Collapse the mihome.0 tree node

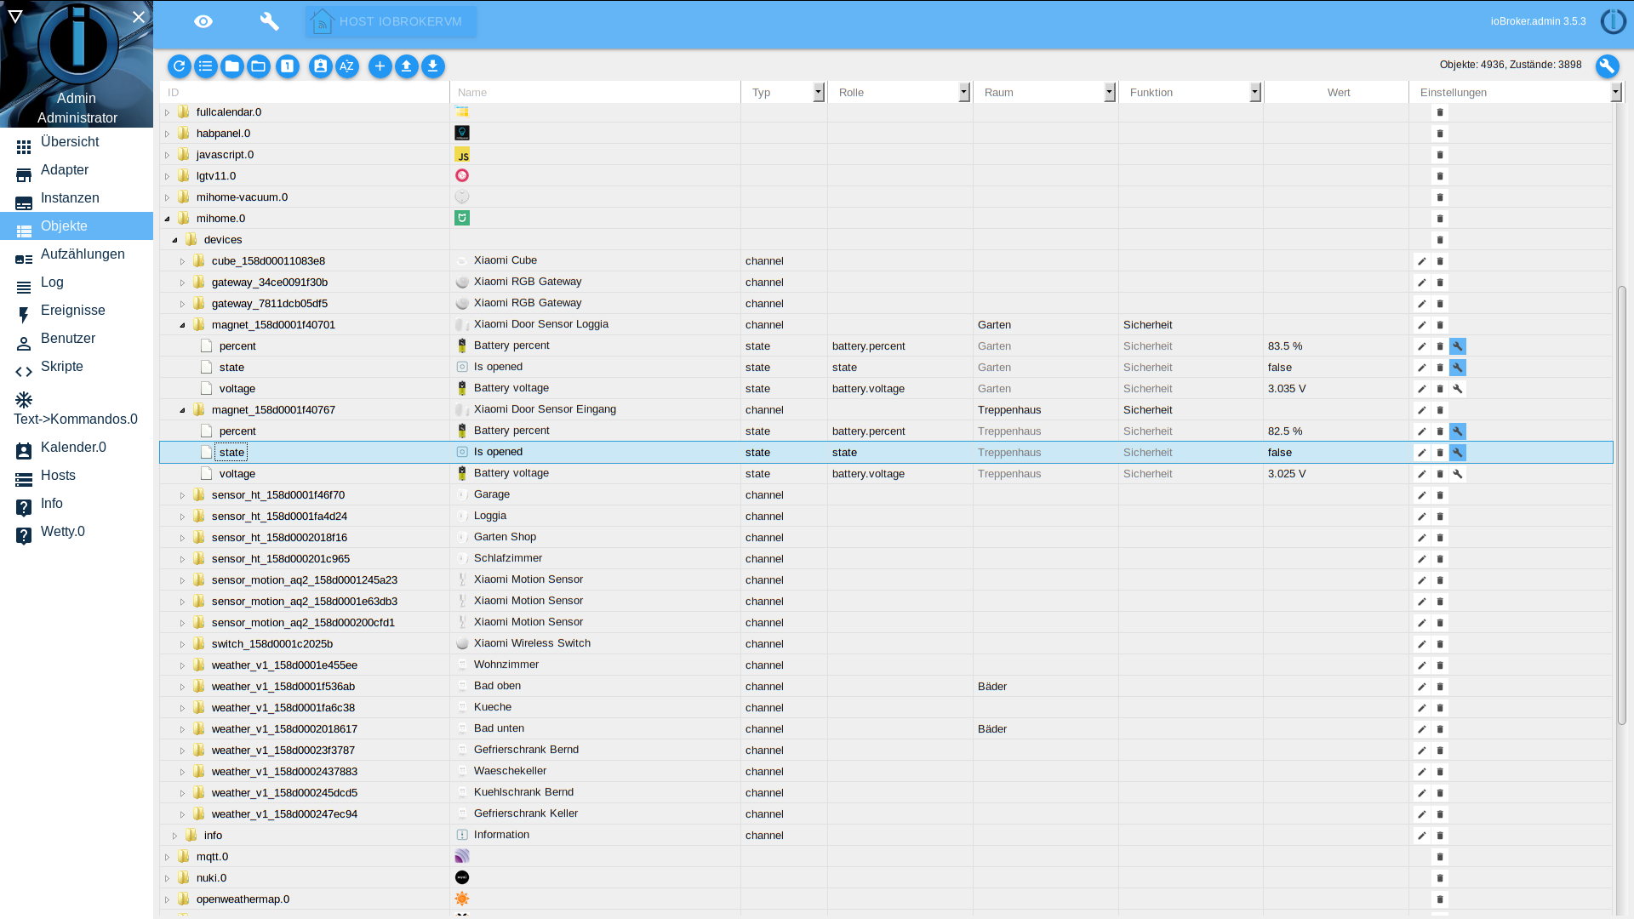168,219
